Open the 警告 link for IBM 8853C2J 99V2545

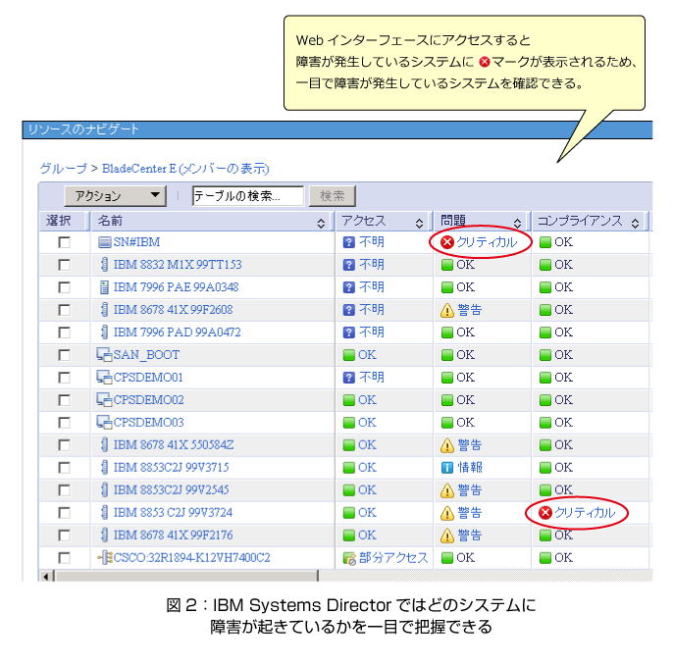coord(470,490)
